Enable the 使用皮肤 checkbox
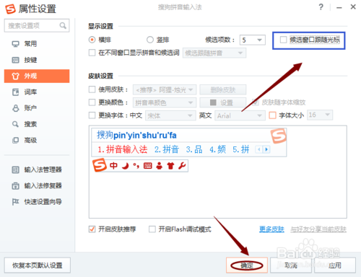The width and height of the screenshot is (361, 277). pyautogui.click(x=92, y=89)
